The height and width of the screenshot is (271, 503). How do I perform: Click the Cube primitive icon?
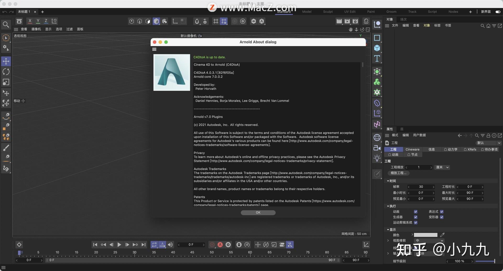[377, 48]
